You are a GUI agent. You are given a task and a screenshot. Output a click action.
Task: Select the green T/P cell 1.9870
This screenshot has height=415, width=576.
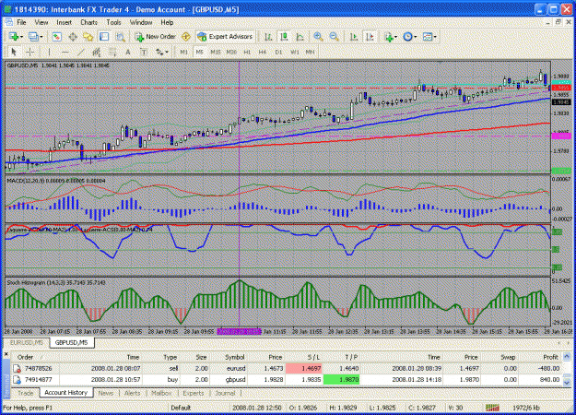pyautogui.click(x=341, y=380)
